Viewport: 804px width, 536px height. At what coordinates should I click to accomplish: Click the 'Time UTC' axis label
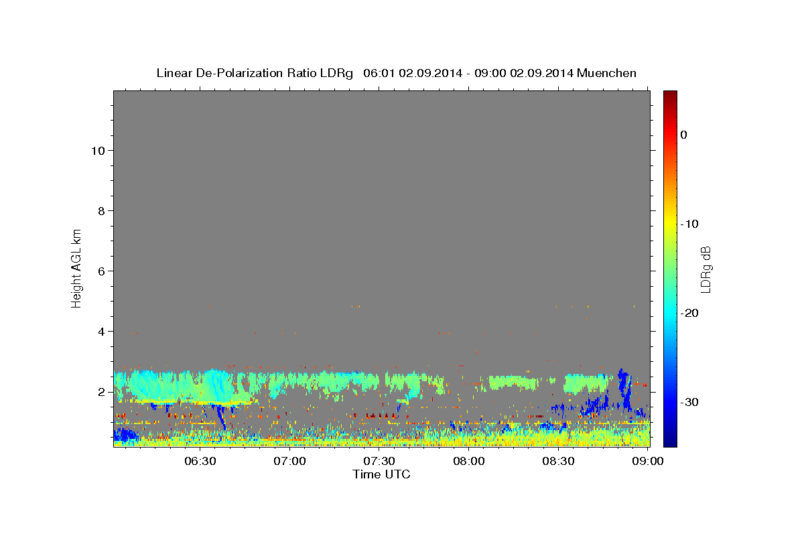[381, 474]
